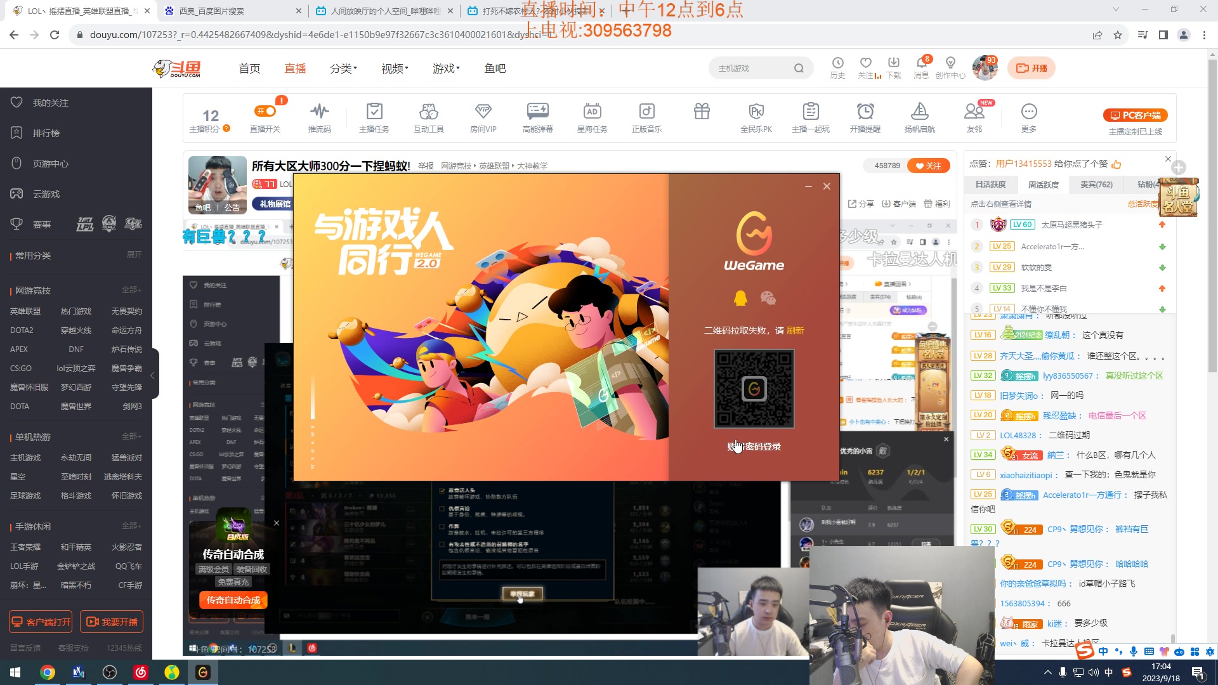This screenshot has height=685, width=1218.
Task: Set a reminder via the 开播提醒 alarm icon
Action: pyautogui.click(x=866, y=117)
